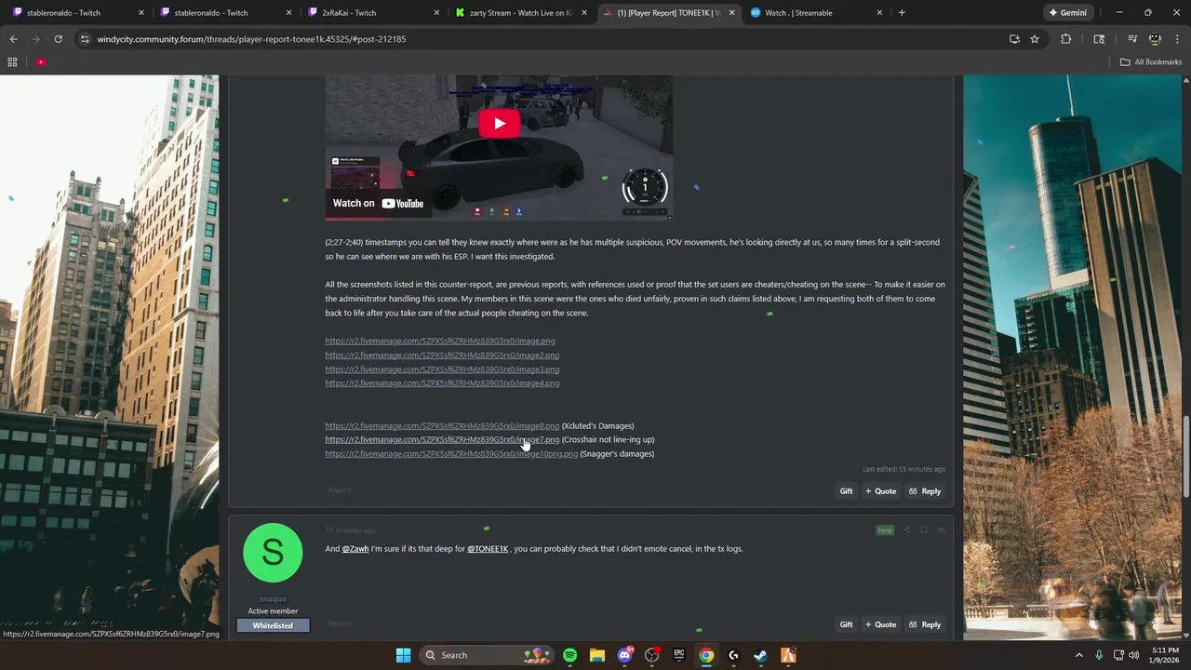Image resolution: width=1191 pixels, height=670 pixels.
Task: Open snaque's post number link icon
Action: pyautogui.click(x=941, y=530)
